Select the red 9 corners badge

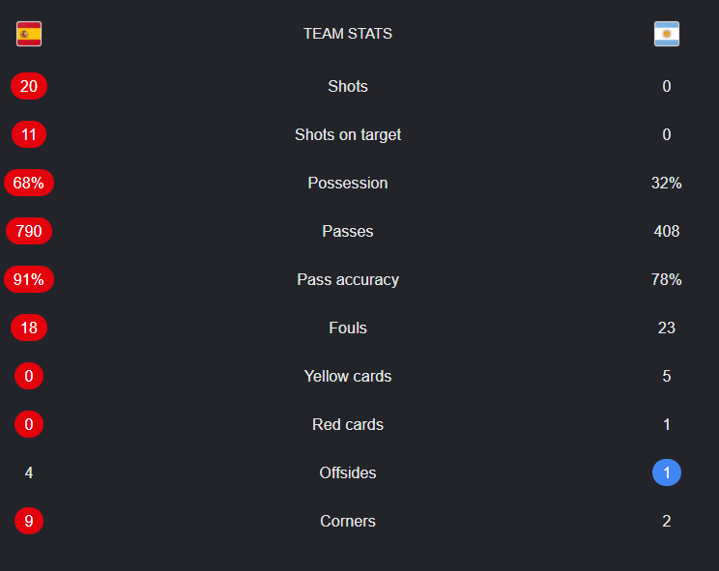(x=29, y=521)
